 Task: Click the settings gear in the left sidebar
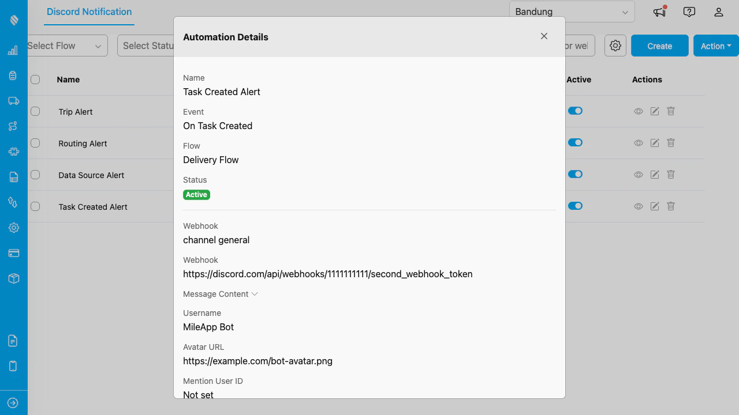(13, 228)
